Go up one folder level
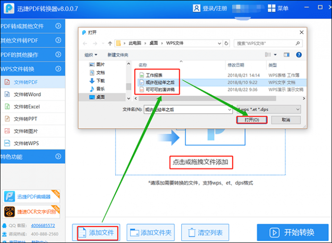Image resolution: width=332 pixels, height=243 pixels. click(x=110, y=43)
